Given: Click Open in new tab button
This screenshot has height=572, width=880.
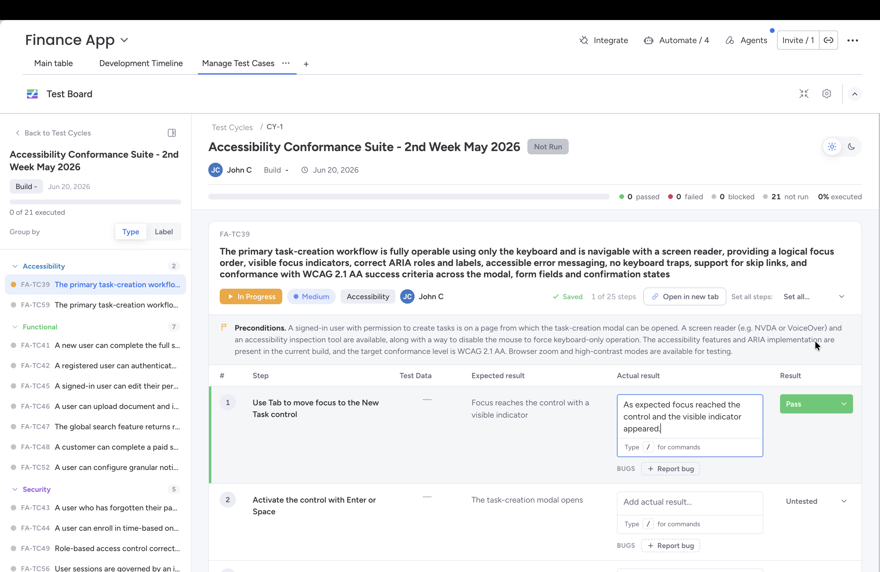Looking at the screenshot, I should click(x=685, y=297).
